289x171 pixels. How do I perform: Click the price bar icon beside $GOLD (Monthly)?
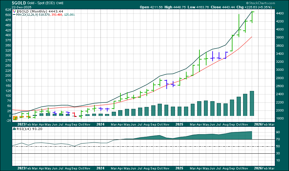click(14, 11)
